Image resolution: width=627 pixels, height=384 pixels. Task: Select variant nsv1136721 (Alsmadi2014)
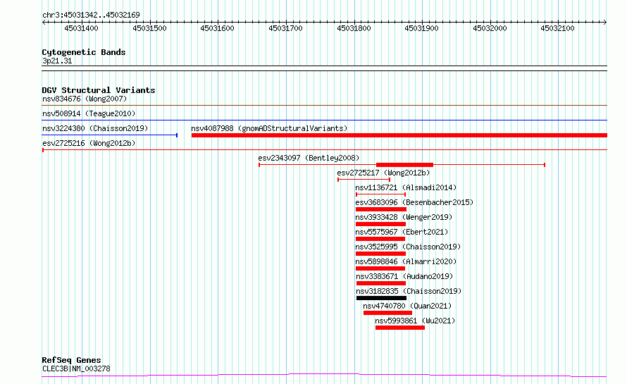(x=406, y=188)
